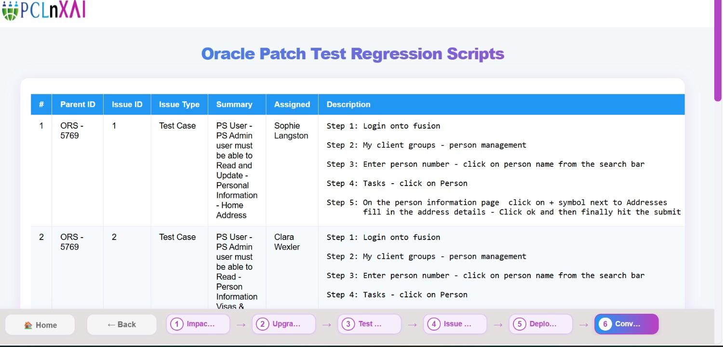The width and height of the screenshot is (723, 347).
Task: Click the assignee name "Clara Wexler"
Action: tap(287, 242)
